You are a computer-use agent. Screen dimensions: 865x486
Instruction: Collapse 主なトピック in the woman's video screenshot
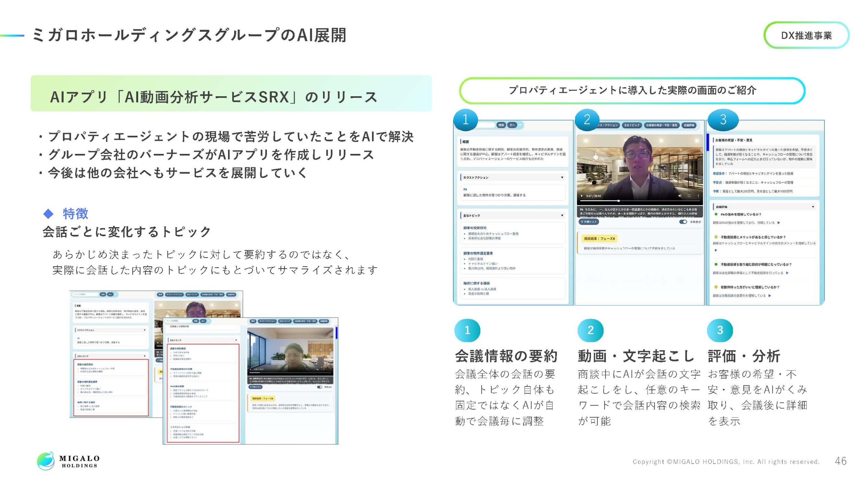click(236, 340)
